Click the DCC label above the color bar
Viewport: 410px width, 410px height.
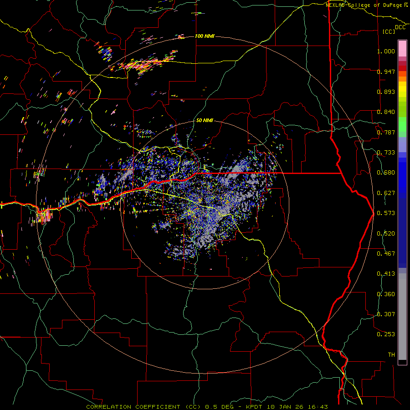coord(400,27)
